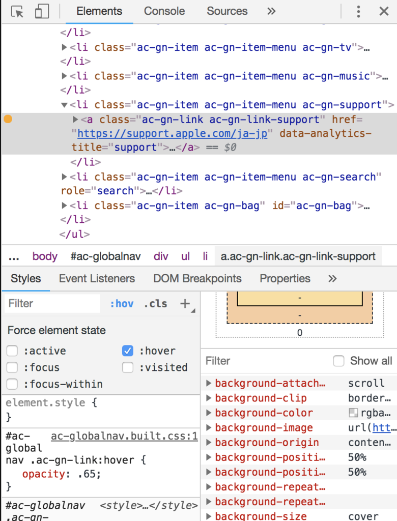The width and height of the screenshot is (397, 521).
Task: Toggle the .cls class editor button
Action: [155, 303]
